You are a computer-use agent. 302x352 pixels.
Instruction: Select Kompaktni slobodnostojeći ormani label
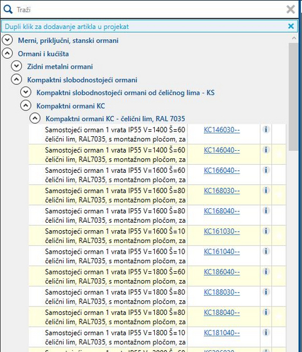point(82,80)
